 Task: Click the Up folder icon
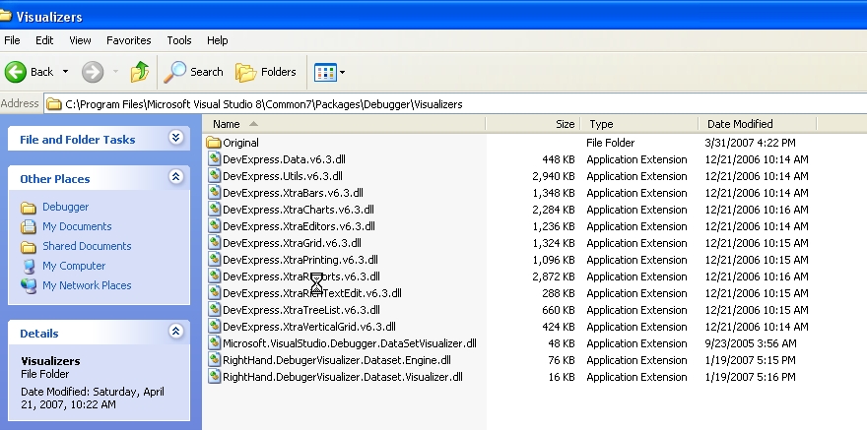[x=140, y=72]
